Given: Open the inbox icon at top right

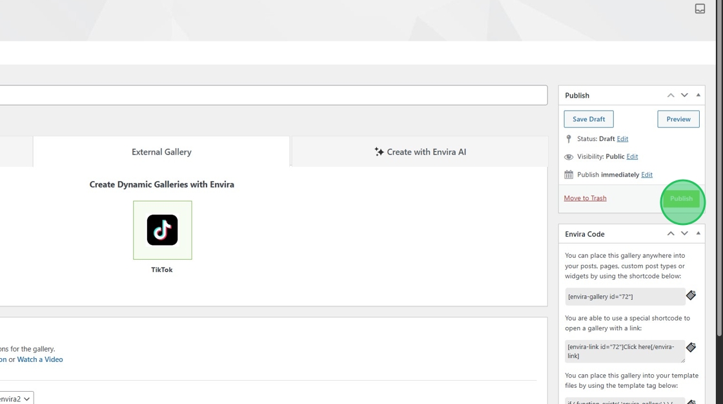Looking at the screenshot, I should pyautogui.click(x=700, y=8).
